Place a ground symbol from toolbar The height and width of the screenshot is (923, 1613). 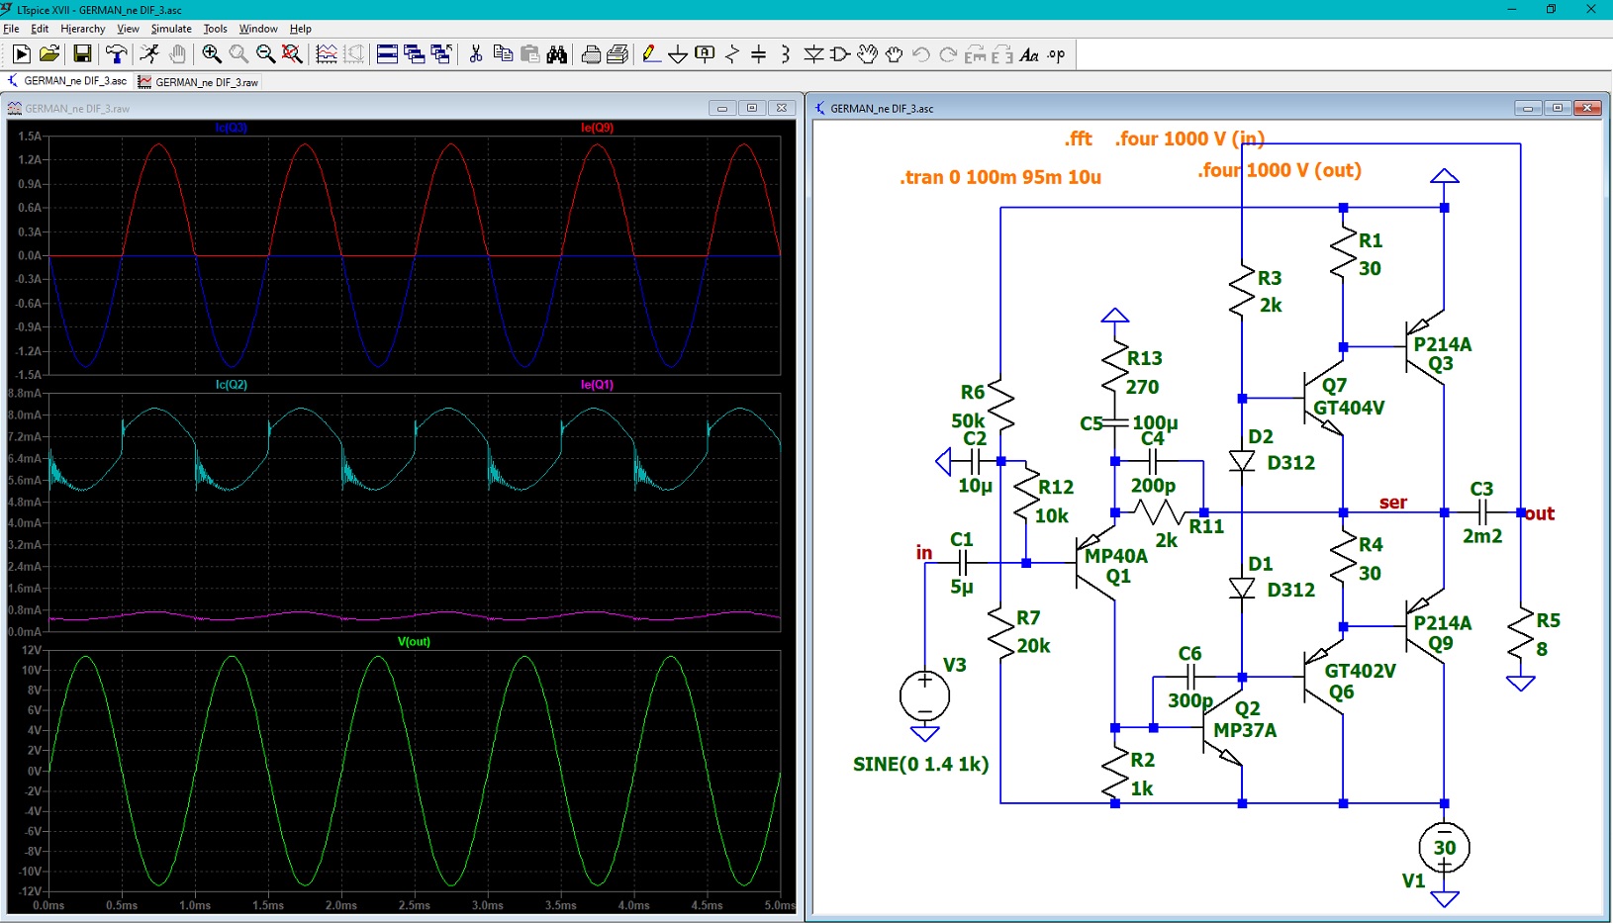pyautogui.click(x=678, y=54)
